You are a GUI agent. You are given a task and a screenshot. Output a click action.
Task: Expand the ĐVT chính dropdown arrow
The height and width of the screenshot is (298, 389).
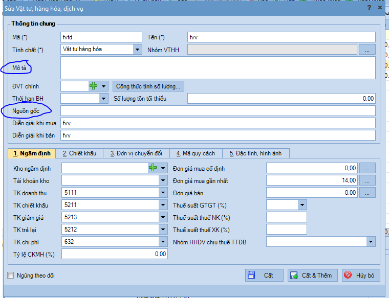(103, 86)
